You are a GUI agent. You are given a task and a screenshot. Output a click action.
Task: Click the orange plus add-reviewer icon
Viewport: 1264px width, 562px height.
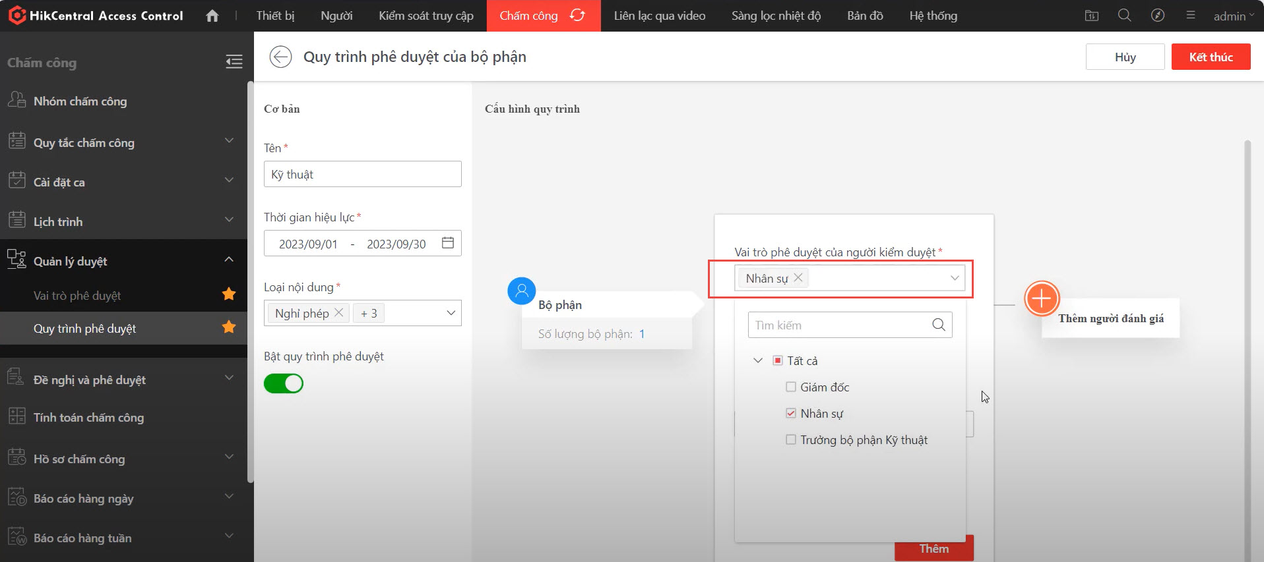click(x=1041, y=298)
